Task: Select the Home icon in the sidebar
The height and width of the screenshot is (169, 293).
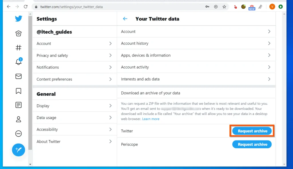Action: (18, 33)
